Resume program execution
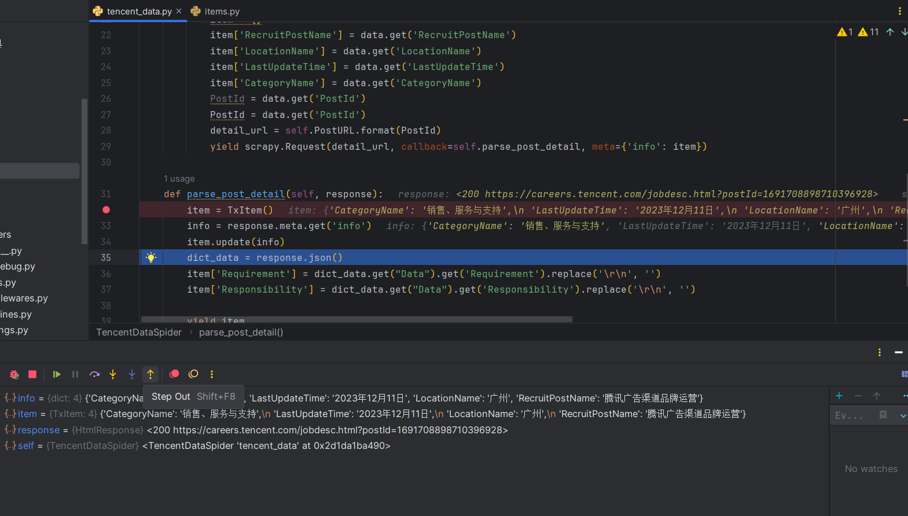Viewport: 908px width, 516px height. 57,374
